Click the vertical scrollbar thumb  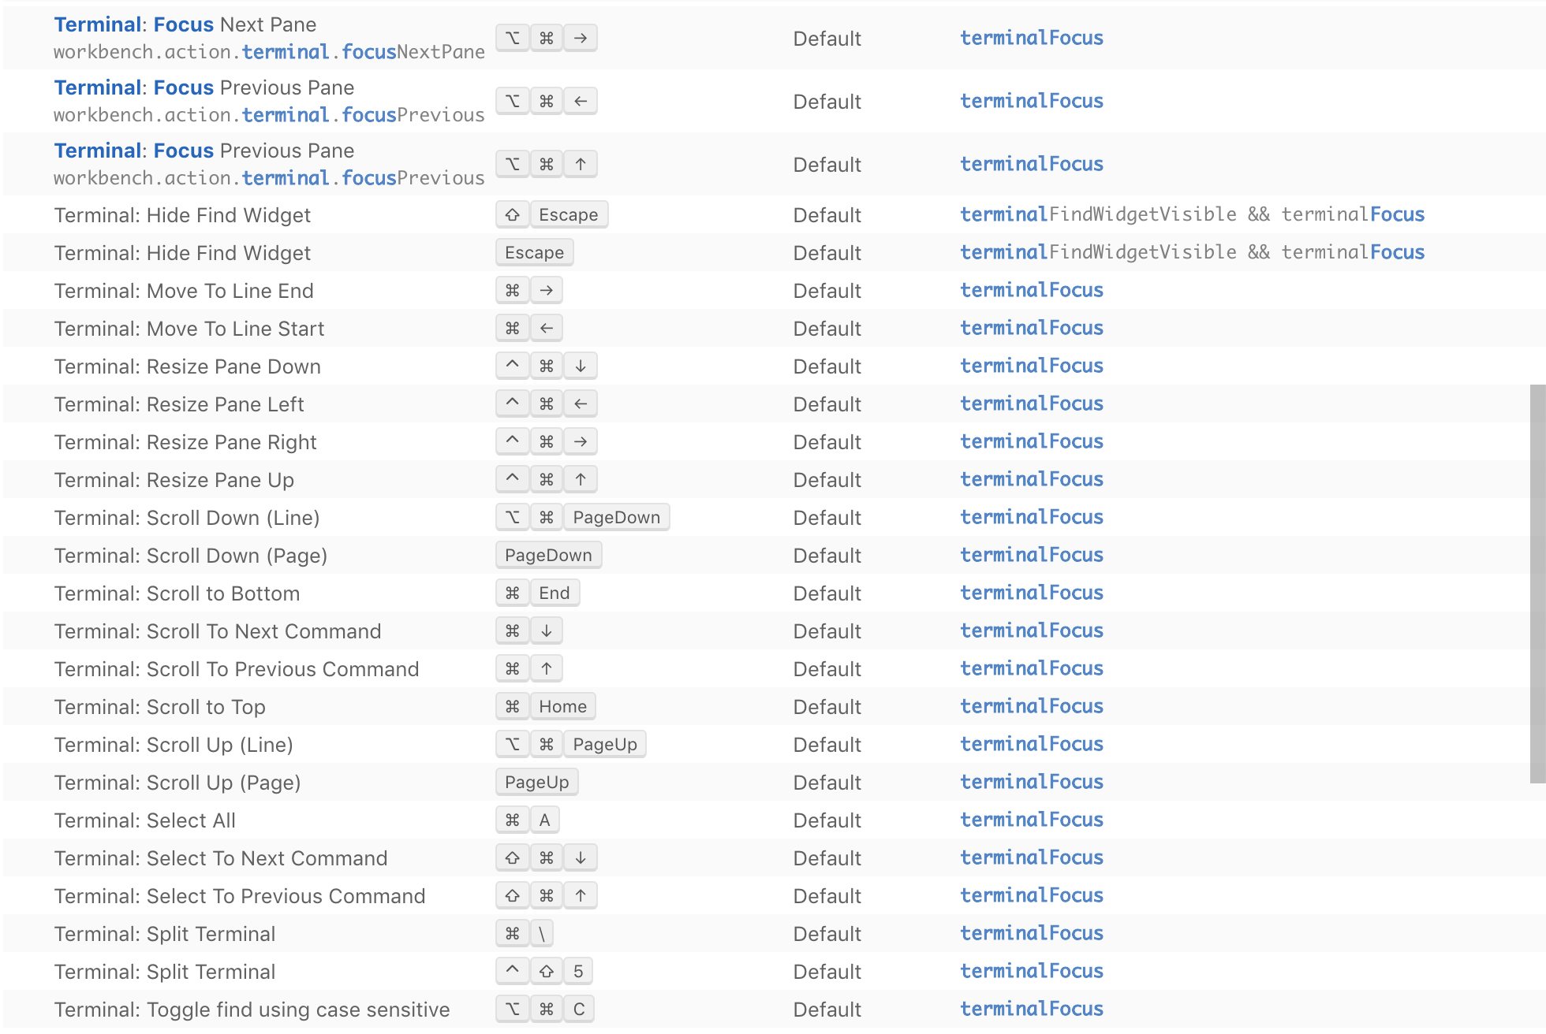(x=1537, y=583)
